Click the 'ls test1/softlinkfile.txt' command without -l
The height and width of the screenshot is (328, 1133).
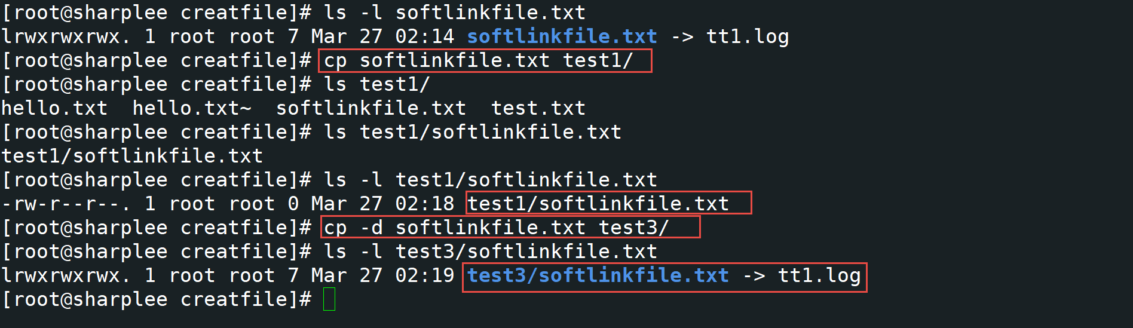click(472, 132)
